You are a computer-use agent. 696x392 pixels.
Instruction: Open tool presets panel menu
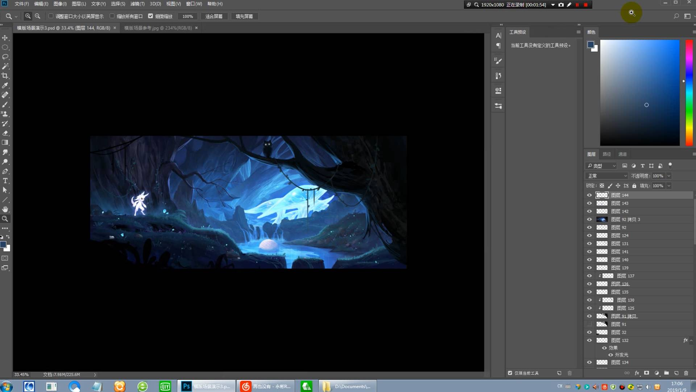coord(579,32)
